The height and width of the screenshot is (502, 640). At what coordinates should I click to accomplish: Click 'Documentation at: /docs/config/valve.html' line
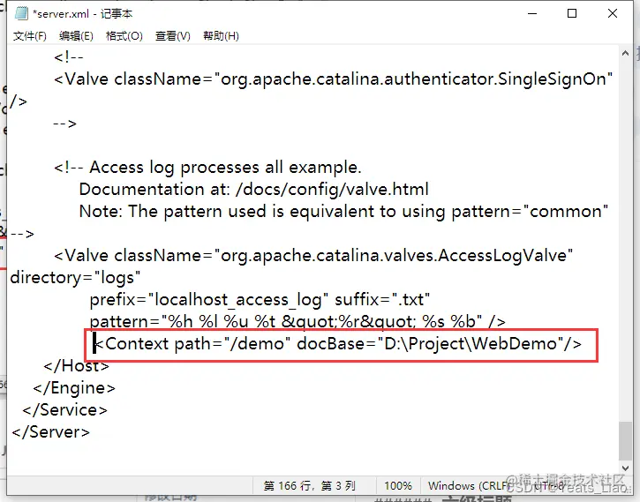254,190
